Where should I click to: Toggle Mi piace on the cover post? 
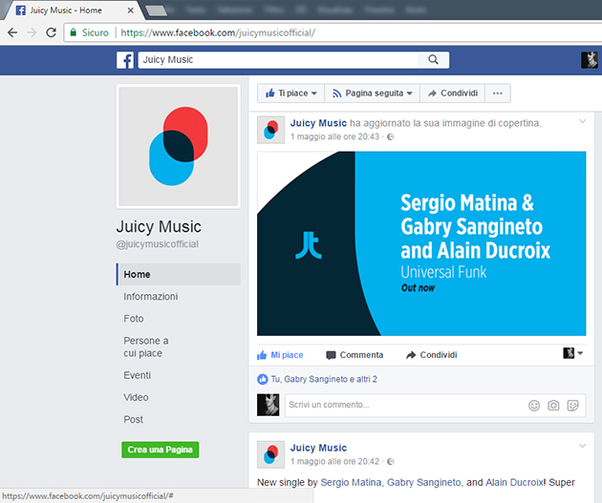tap(280, 355)
